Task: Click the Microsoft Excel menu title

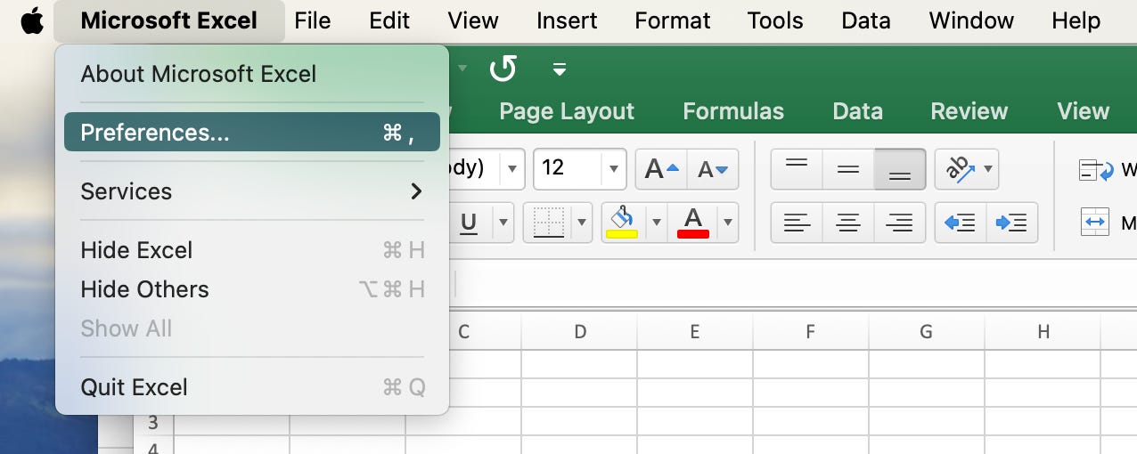Action: (169, 20)
